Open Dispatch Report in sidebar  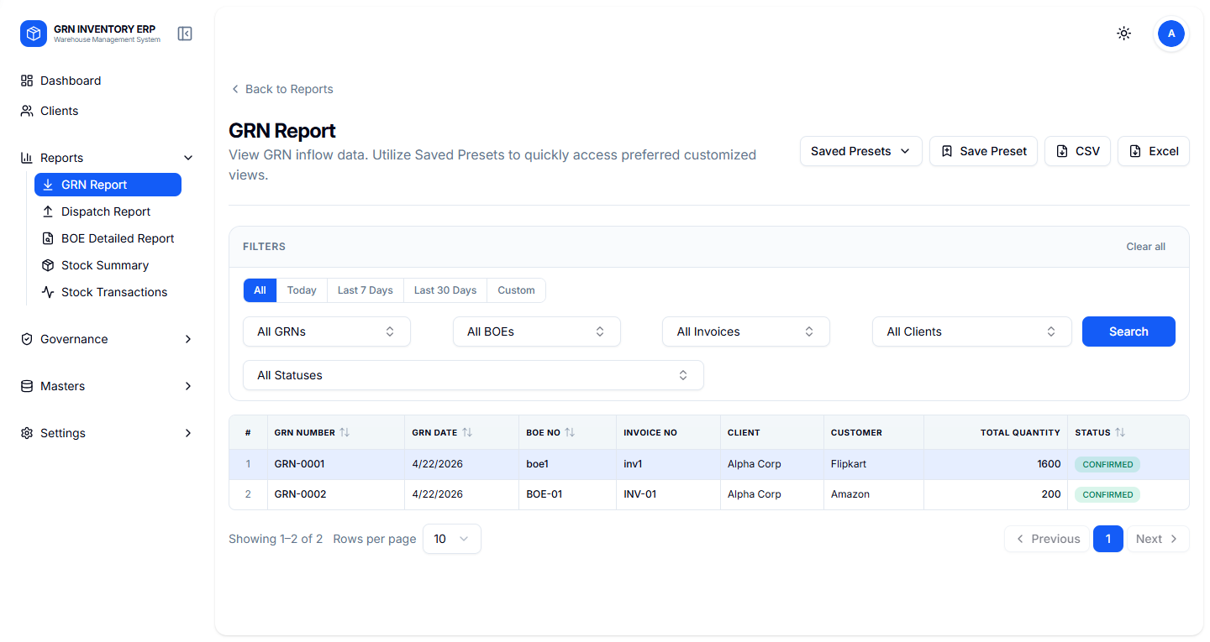[x=106, y=211]
